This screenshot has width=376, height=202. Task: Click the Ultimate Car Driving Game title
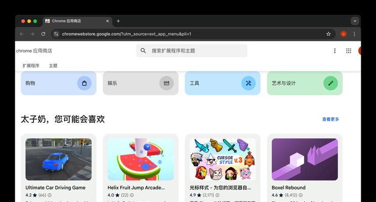point(56,188)
